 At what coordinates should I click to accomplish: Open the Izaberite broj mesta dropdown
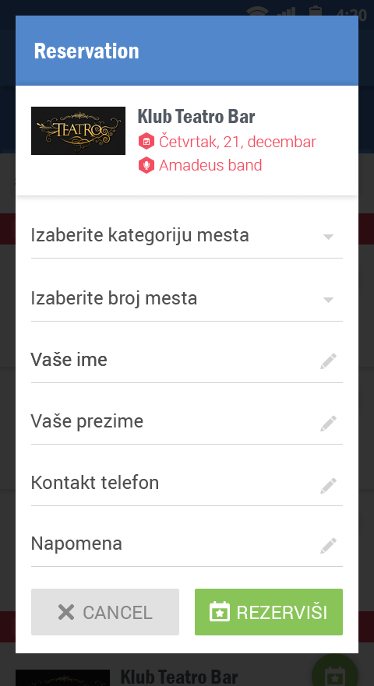pos(186,299)
